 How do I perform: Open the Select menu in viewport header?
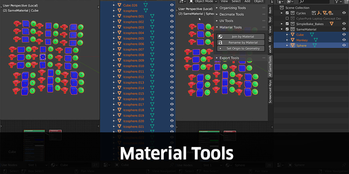click(x=236, y=1)
